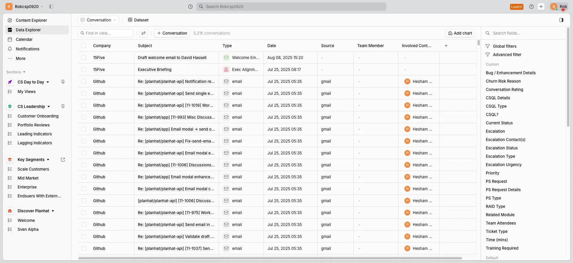Click the Global filters funnel icon
The height and width of the screenshot is (263, 573).
(x=488, y=46)
